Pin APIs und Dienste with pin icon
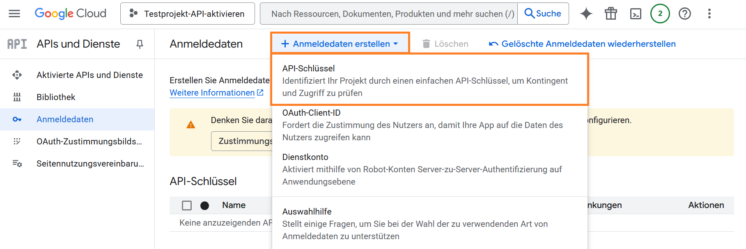The image size is (746, 249). click(x=140, y=44)
